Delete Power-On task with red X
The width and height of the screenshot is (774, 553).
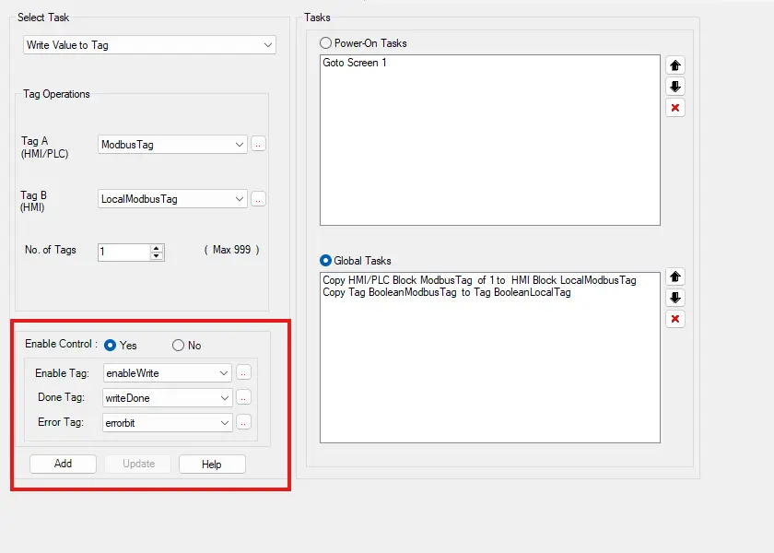(675, 108)
